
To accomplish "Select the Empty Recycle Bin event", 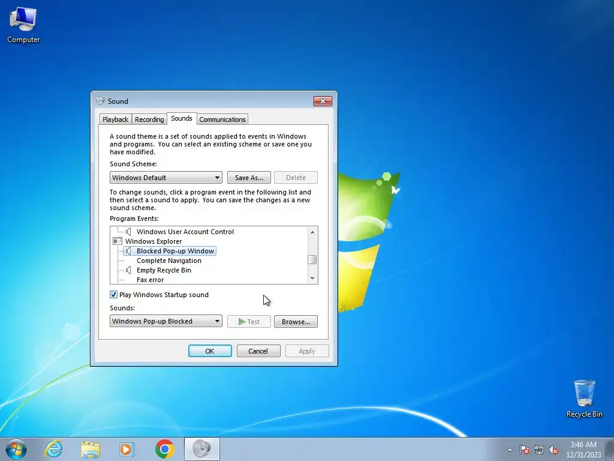I will [x=164, y=270].
